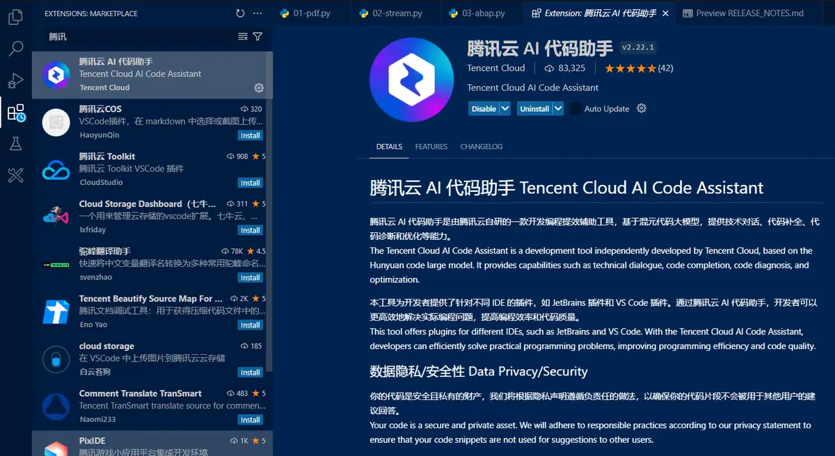This screenshot has width=835, height=456.
Task: Click the PixIDE extension icon
Action: (56, 447)
